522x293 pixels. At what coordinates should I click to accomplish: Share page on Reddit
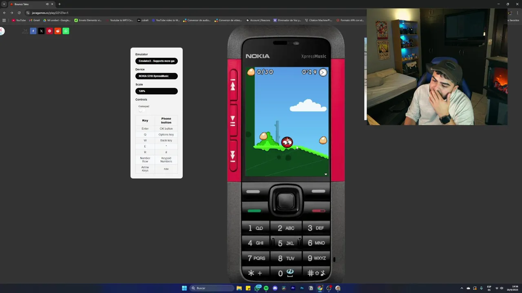(58, 31)
